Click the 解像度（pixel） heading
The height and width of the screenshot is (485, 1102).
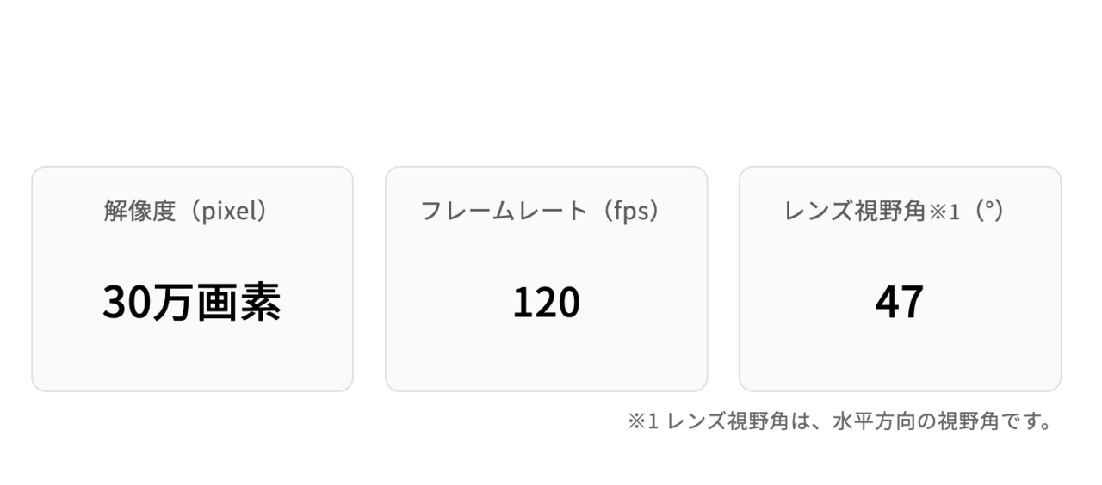pos(192,211)
